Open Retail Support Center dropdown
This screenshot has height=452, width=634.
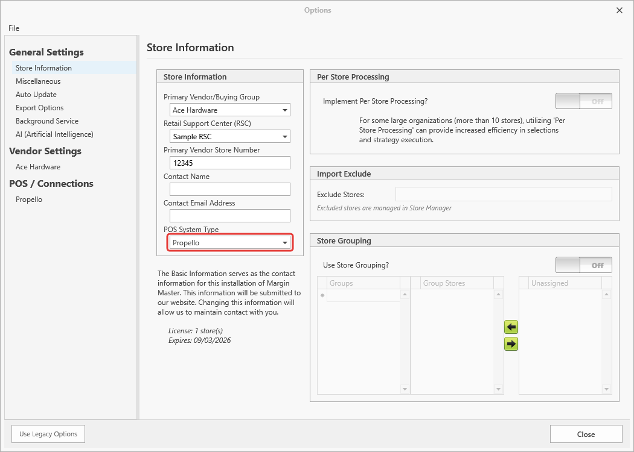(229, 136)
